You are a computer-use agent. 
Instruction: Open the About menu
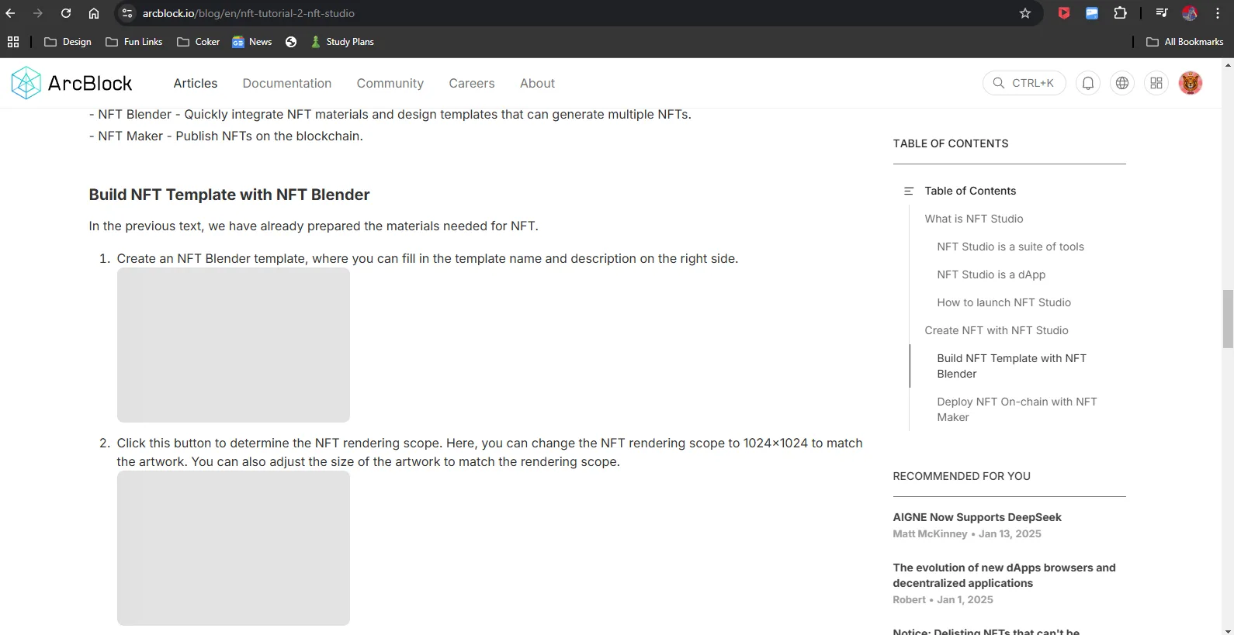click(x=537, y=83)
